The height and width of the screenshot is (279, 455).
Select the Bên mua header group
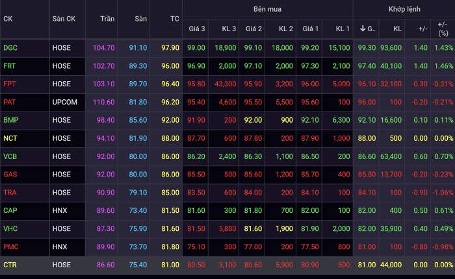coord(267,9)
